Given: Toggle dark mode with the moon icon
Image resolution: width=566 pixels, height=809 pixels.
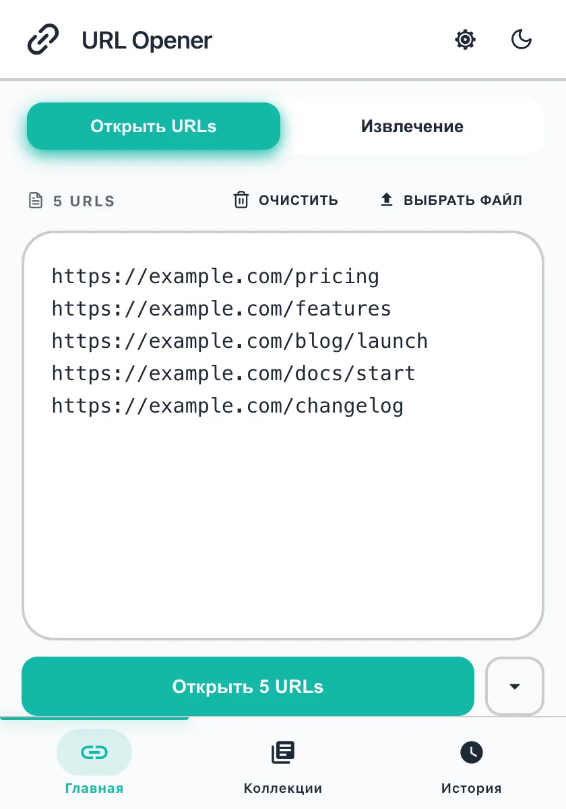Looking at the screenshot, I should click(522, 40).
